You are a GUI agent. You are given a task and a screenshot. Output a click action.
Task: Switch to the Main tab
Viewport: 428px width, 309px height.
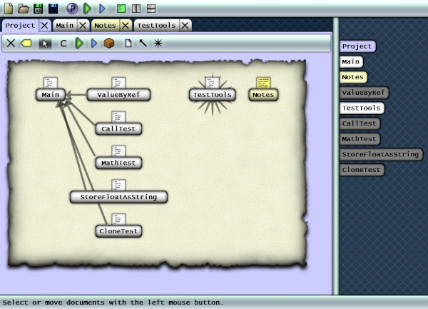pyautogui.click(x=65, y=26)
